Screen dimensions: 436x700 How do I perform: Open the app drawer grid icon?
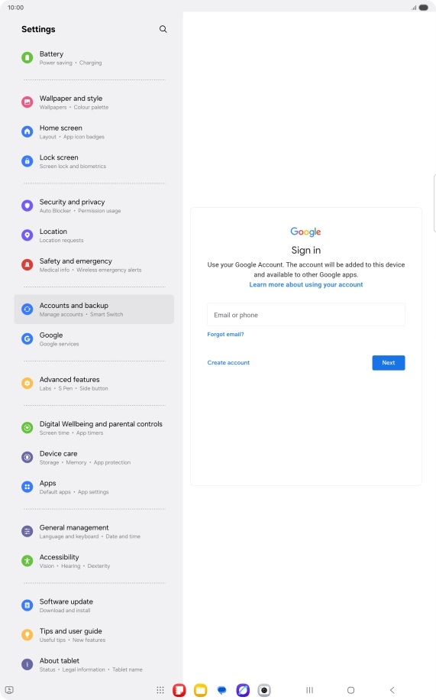pos(160,690)
